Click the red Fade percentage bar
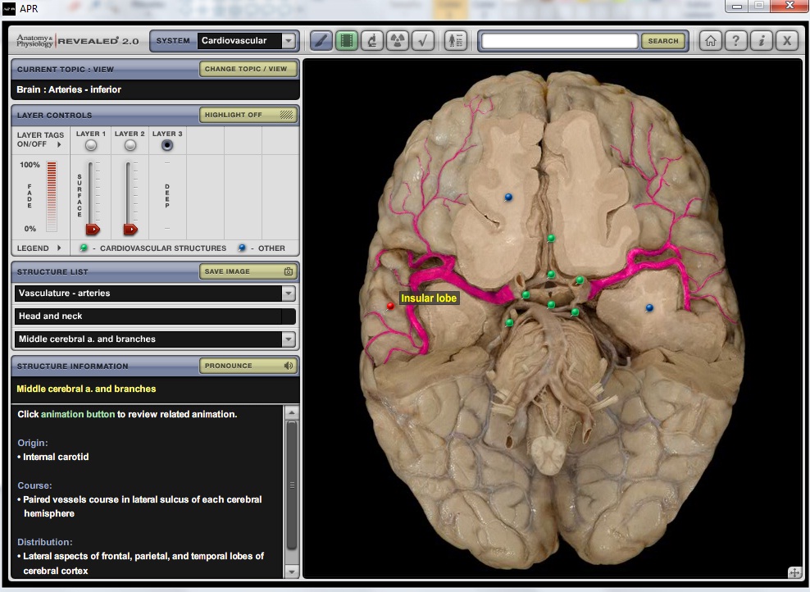 click(x=52, y=196)
